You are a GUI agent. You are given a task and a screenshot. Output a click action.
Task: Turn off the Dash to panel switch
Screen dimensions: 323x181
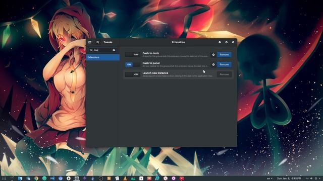[133, 64]
